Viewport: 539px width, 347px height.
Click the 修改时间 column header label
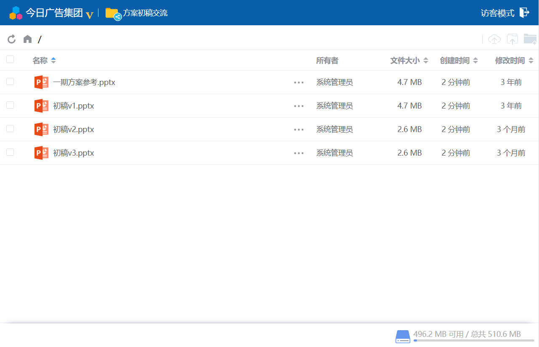[510, 61]
